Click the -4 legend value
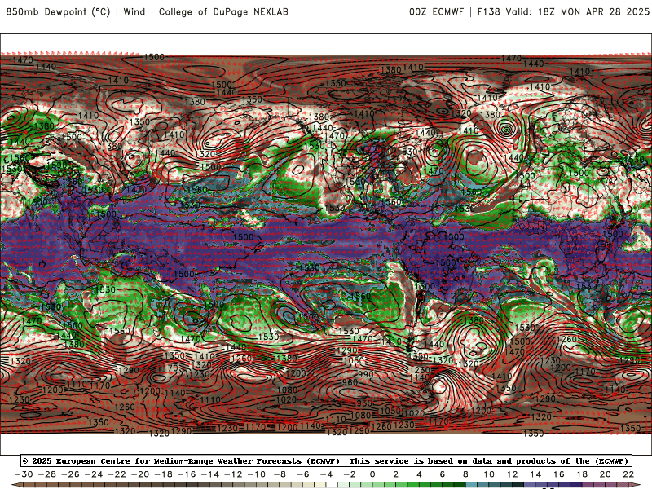Viewport: 652px width, 489px height. [x=327, y=474]
